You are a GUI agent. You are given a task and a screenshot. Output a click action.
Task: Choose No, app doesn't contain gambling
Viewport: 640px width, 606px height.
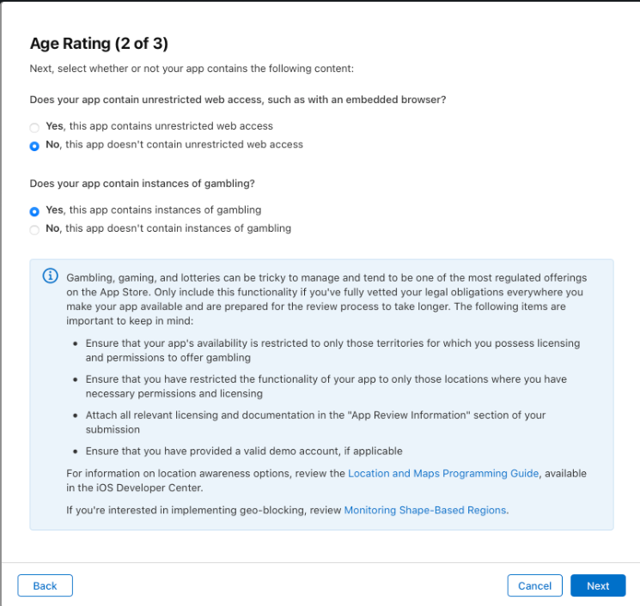click(x=34, y=230)
